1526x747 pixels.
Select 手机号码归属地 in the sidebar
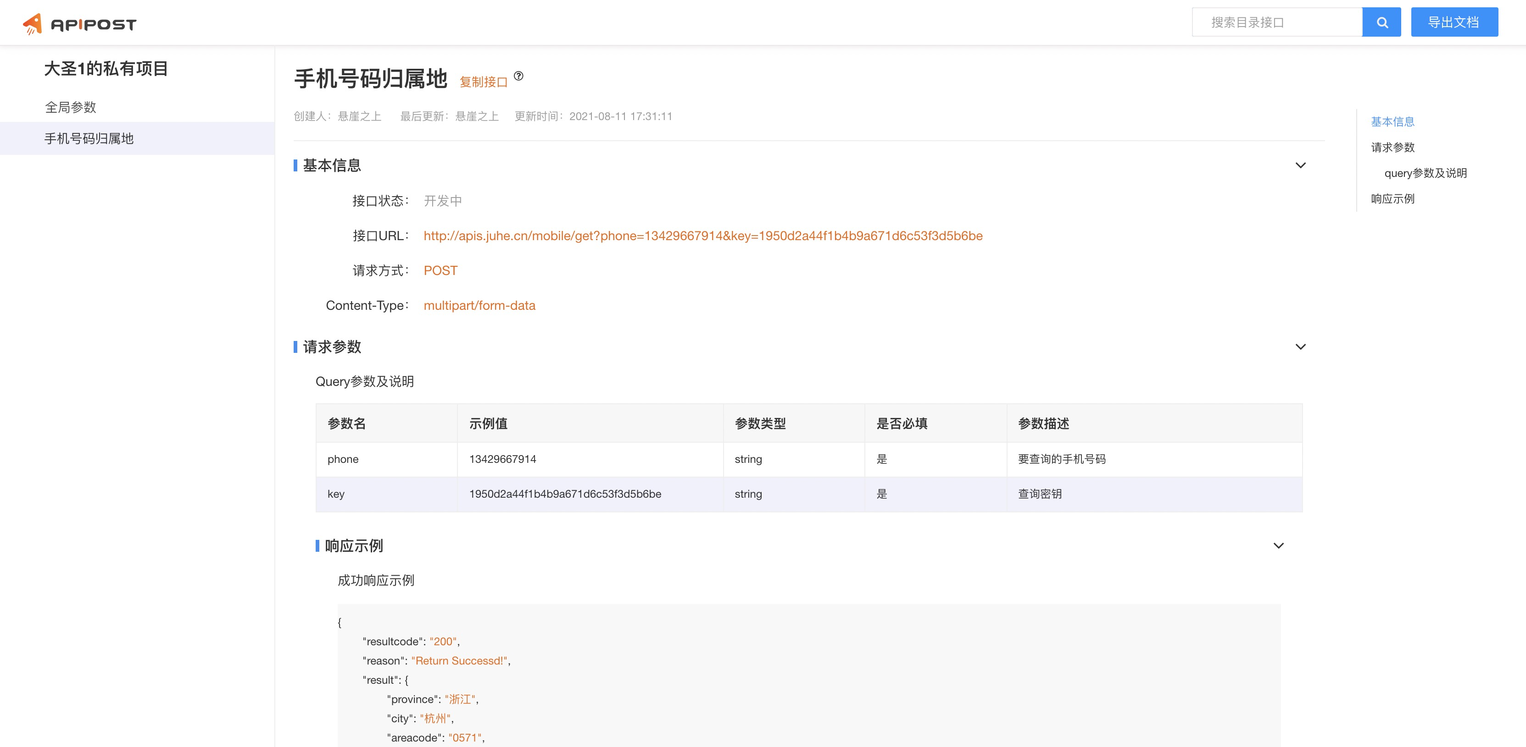(x=89, y=138)
